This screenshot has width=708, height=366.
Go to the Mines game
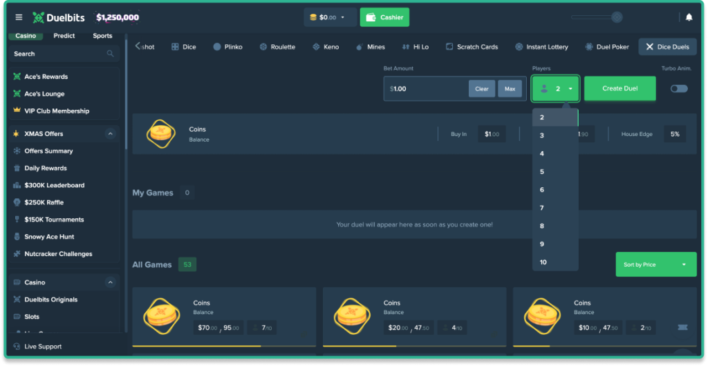(371, 47)
